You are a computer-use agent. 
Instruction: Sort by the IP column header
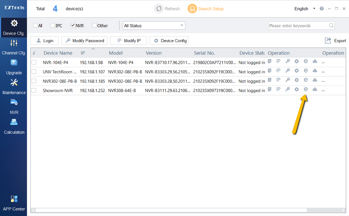[x=83, y=53]
